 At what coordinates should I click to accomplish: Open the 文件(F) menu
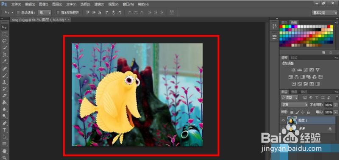point(16,4)
